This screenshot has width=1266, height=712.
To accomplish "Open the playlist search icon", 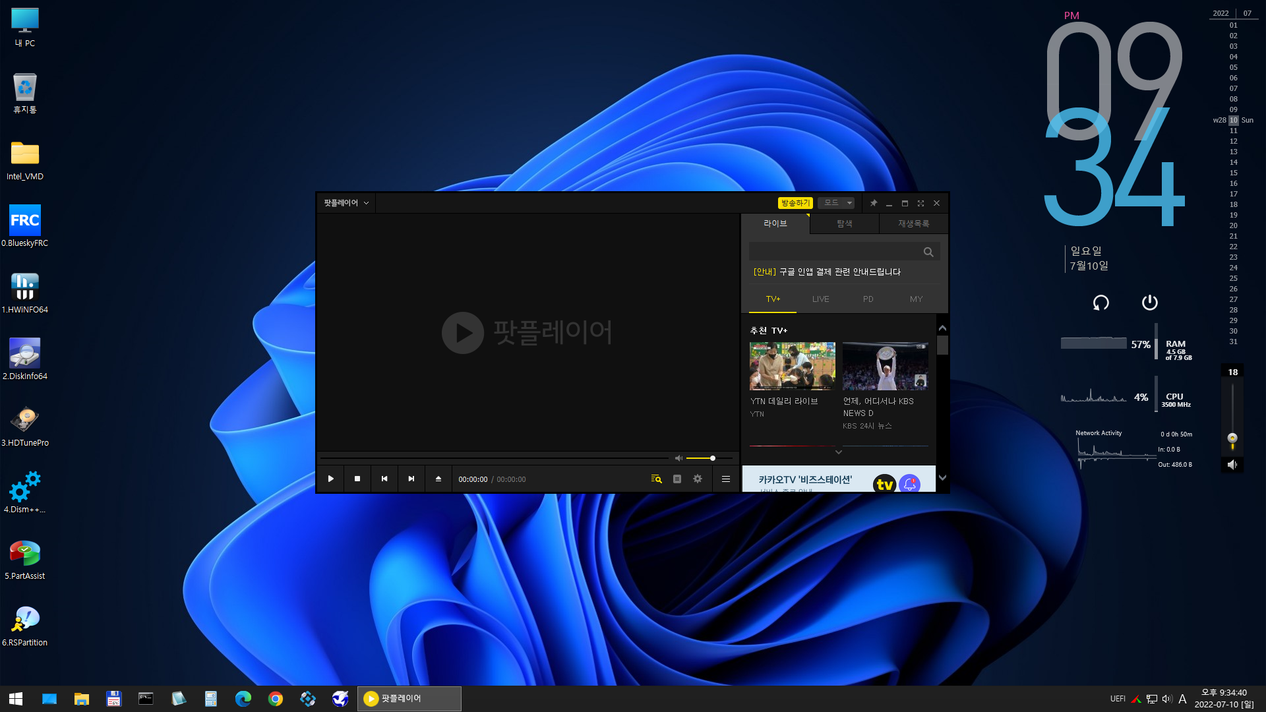I will coord(656,479).
